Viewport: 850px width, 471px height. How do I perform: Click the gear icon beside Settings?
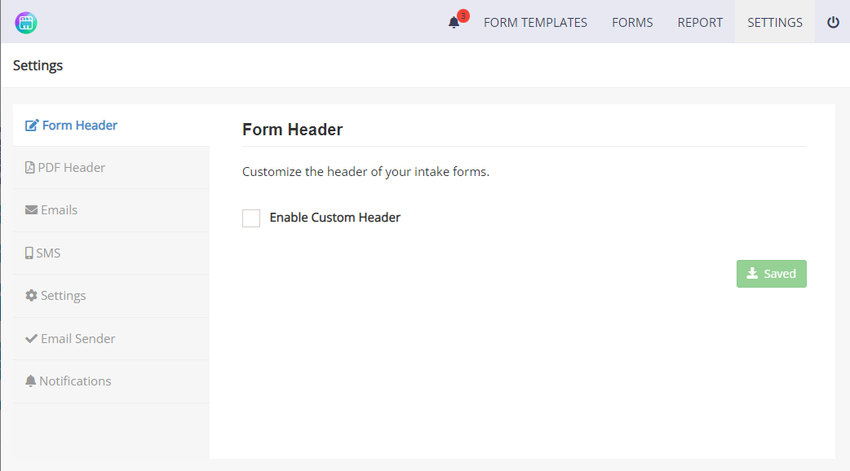32,296
